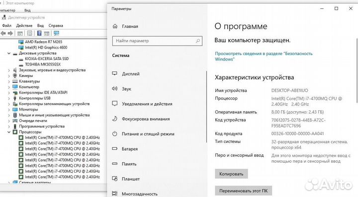Viewport: 358px width, 197px height.
Task: Click the blue Help icon in Device Manager toolbar
Action: (39, 33)
